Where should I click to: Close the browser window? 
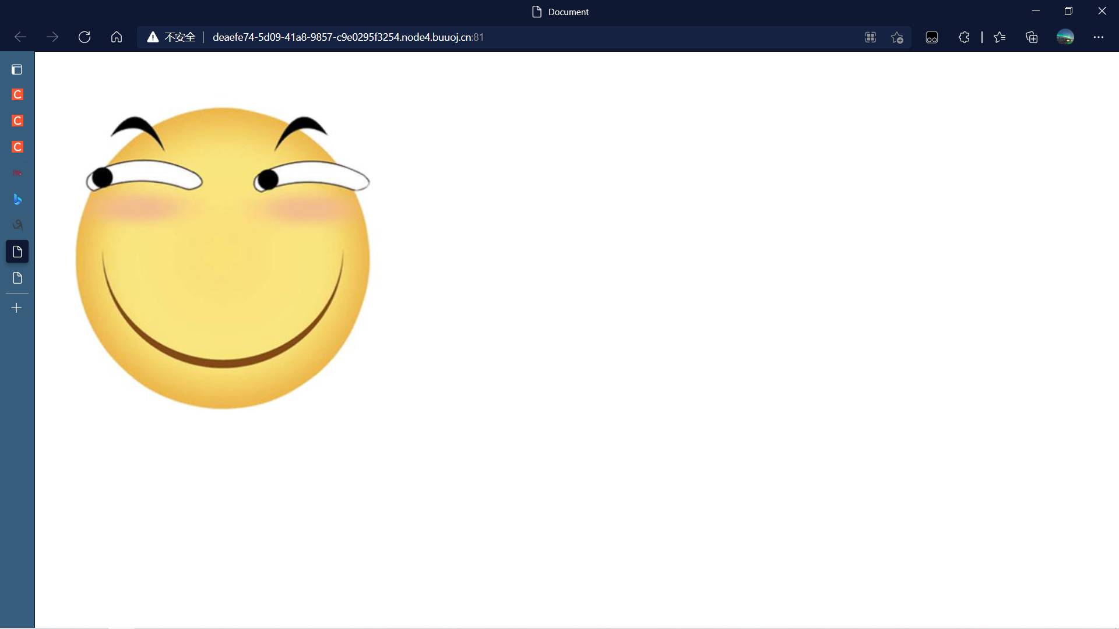coord(1102,11)
